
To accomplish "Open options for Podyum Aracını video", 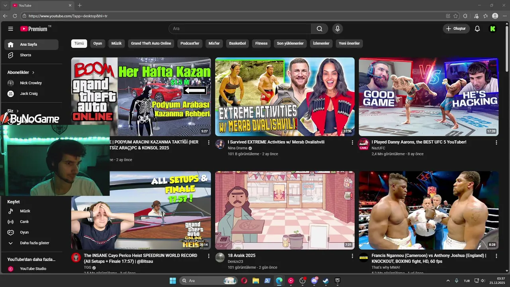I will click(208, 142).
